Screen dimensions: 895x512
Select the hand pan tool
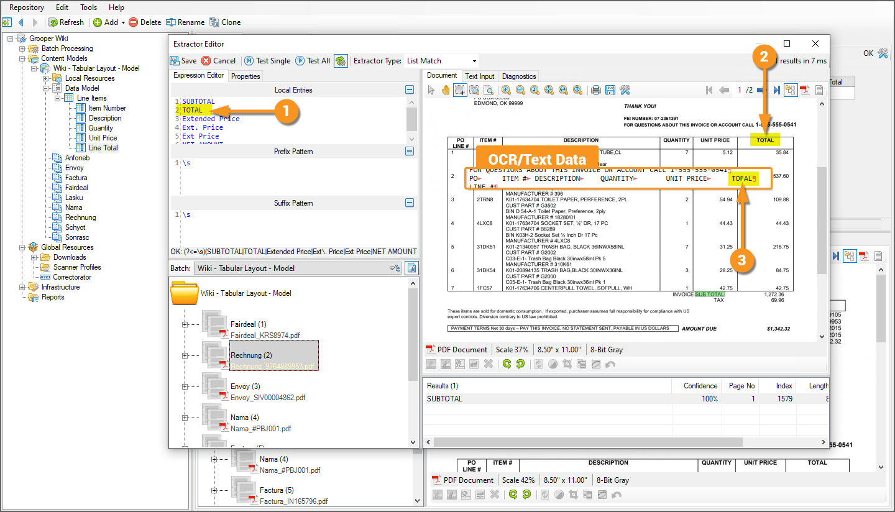pos(446,90)
